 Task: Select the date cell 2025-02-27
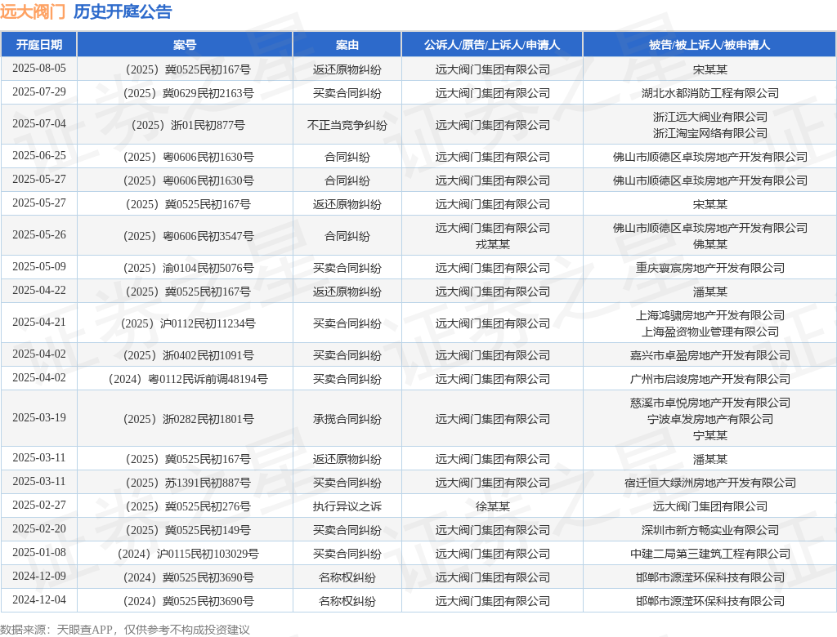point(39,506)
